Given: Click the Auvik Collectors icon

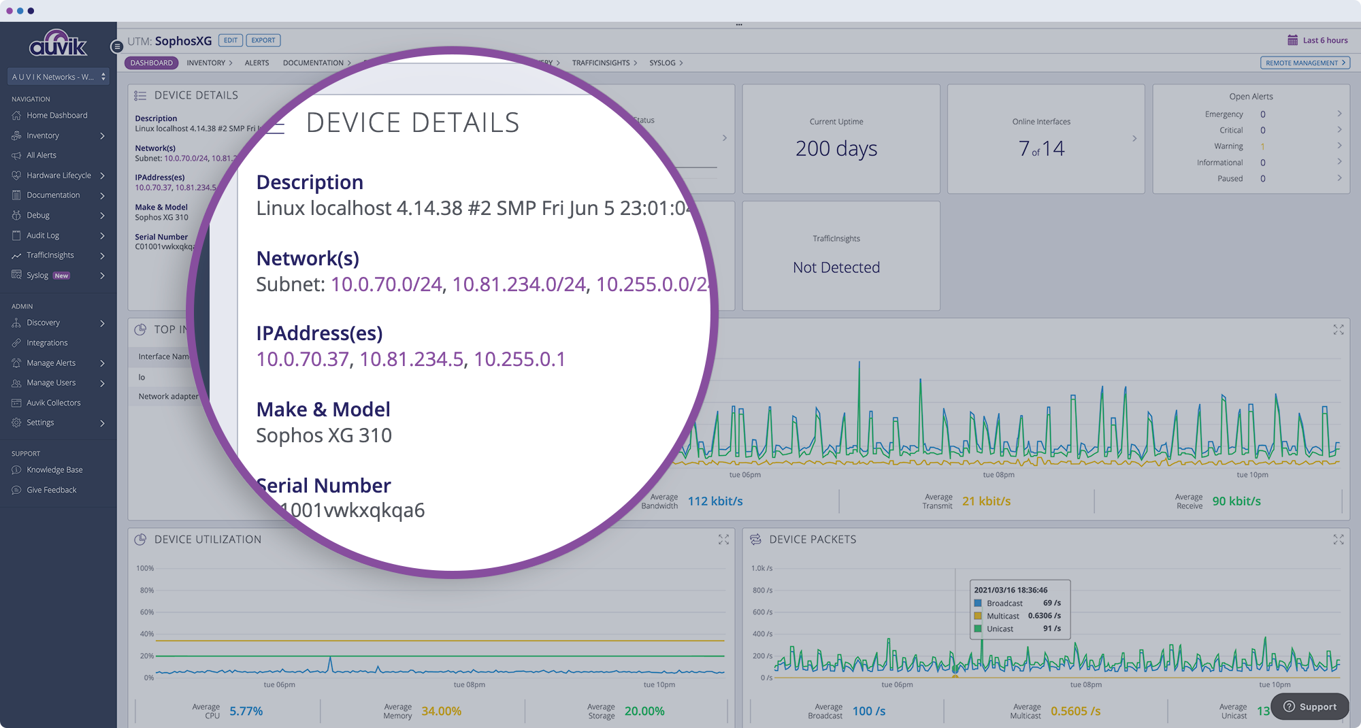Looking at the screenshot, I should click(x=17, y=403).
